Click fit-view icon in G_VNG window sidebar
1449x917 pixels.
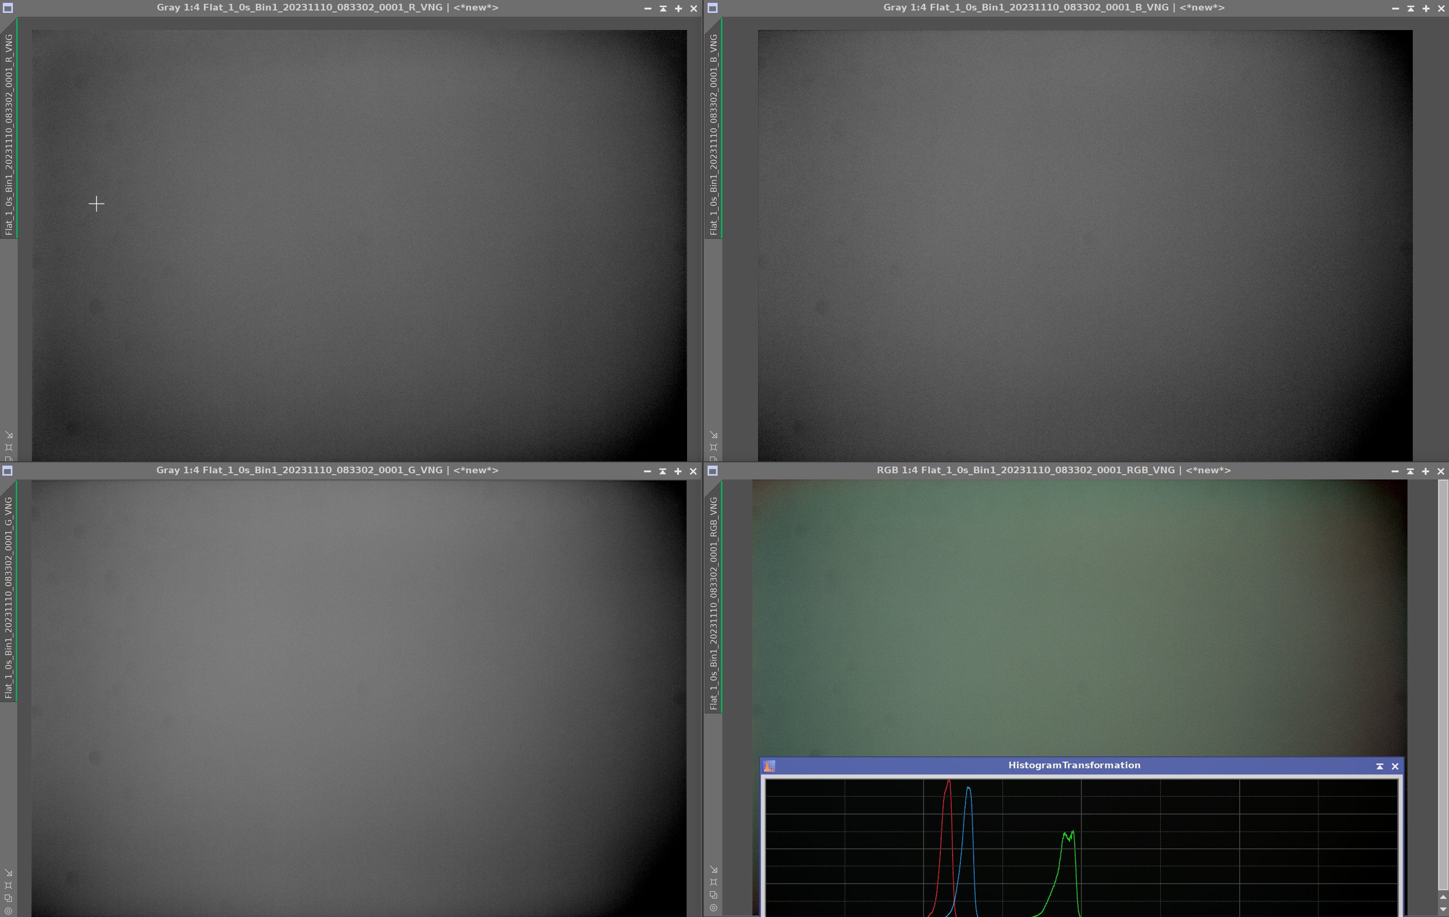pyautogui.click(x=9, y=885)
